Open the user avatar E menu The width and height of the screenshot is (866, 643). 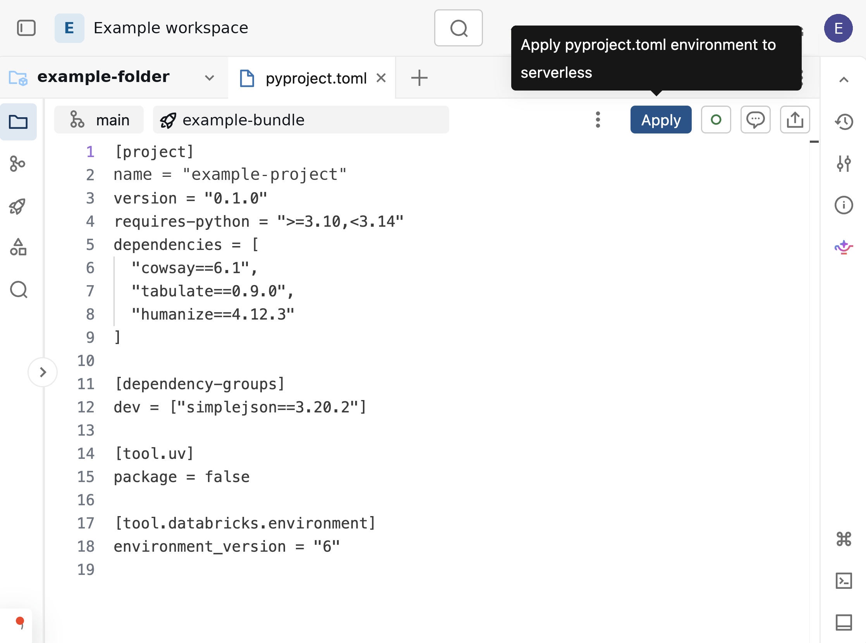(x=838, y=28)
